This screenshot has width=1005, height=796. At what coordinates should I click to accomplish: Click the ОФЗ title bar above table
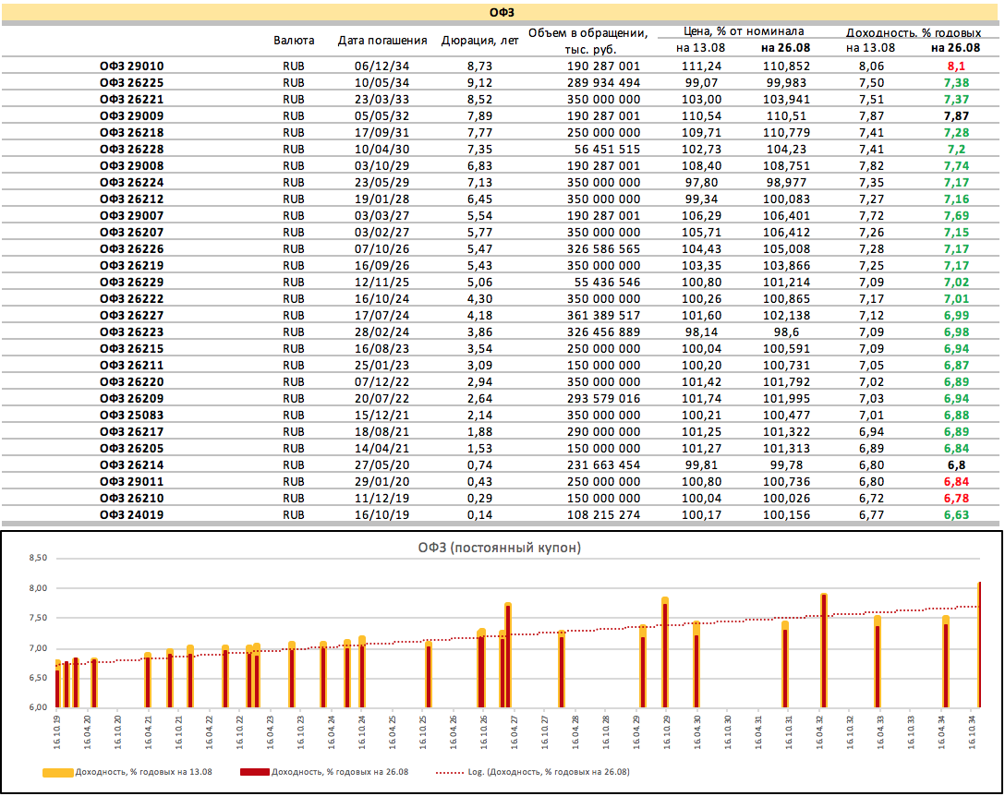502,12
